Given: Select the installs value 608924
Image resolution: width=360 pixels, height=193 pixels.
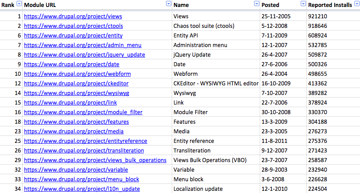Looking at the screenshot, I should click(333, 36).
